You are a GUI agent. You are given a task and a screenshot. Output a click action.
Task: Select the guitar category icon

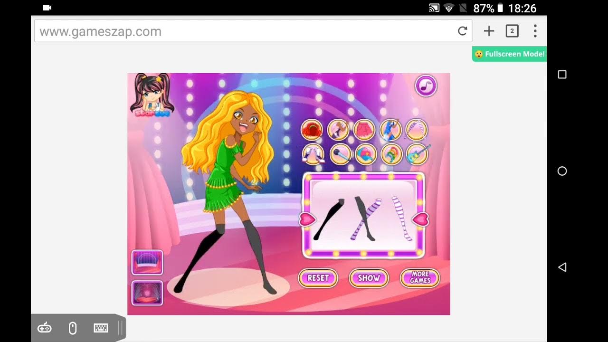click(418, 154)
